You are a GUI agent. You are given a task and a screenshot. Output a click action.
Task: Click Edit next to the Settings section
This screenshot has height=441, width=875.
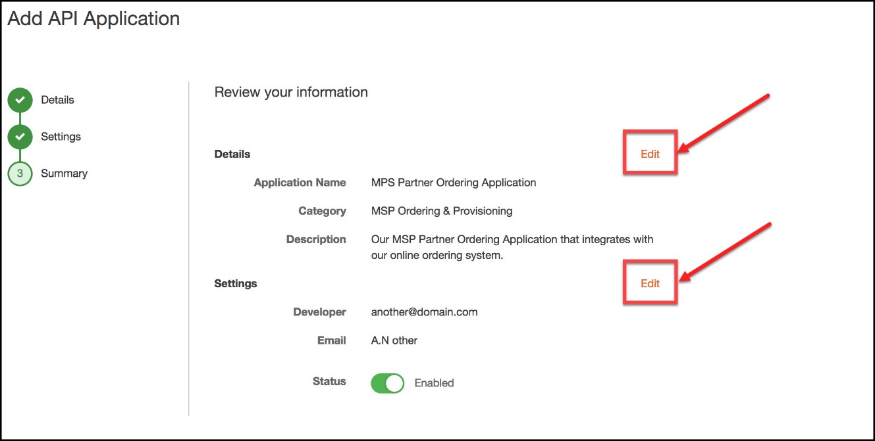pos(649,283)
